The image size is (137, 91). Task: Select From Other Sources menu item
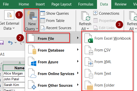tap(53, 85)
